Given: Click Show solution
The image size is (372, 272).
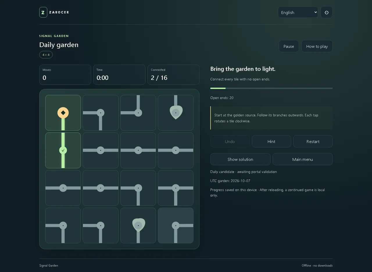Looking at the screenshot, I should (240, 159).
